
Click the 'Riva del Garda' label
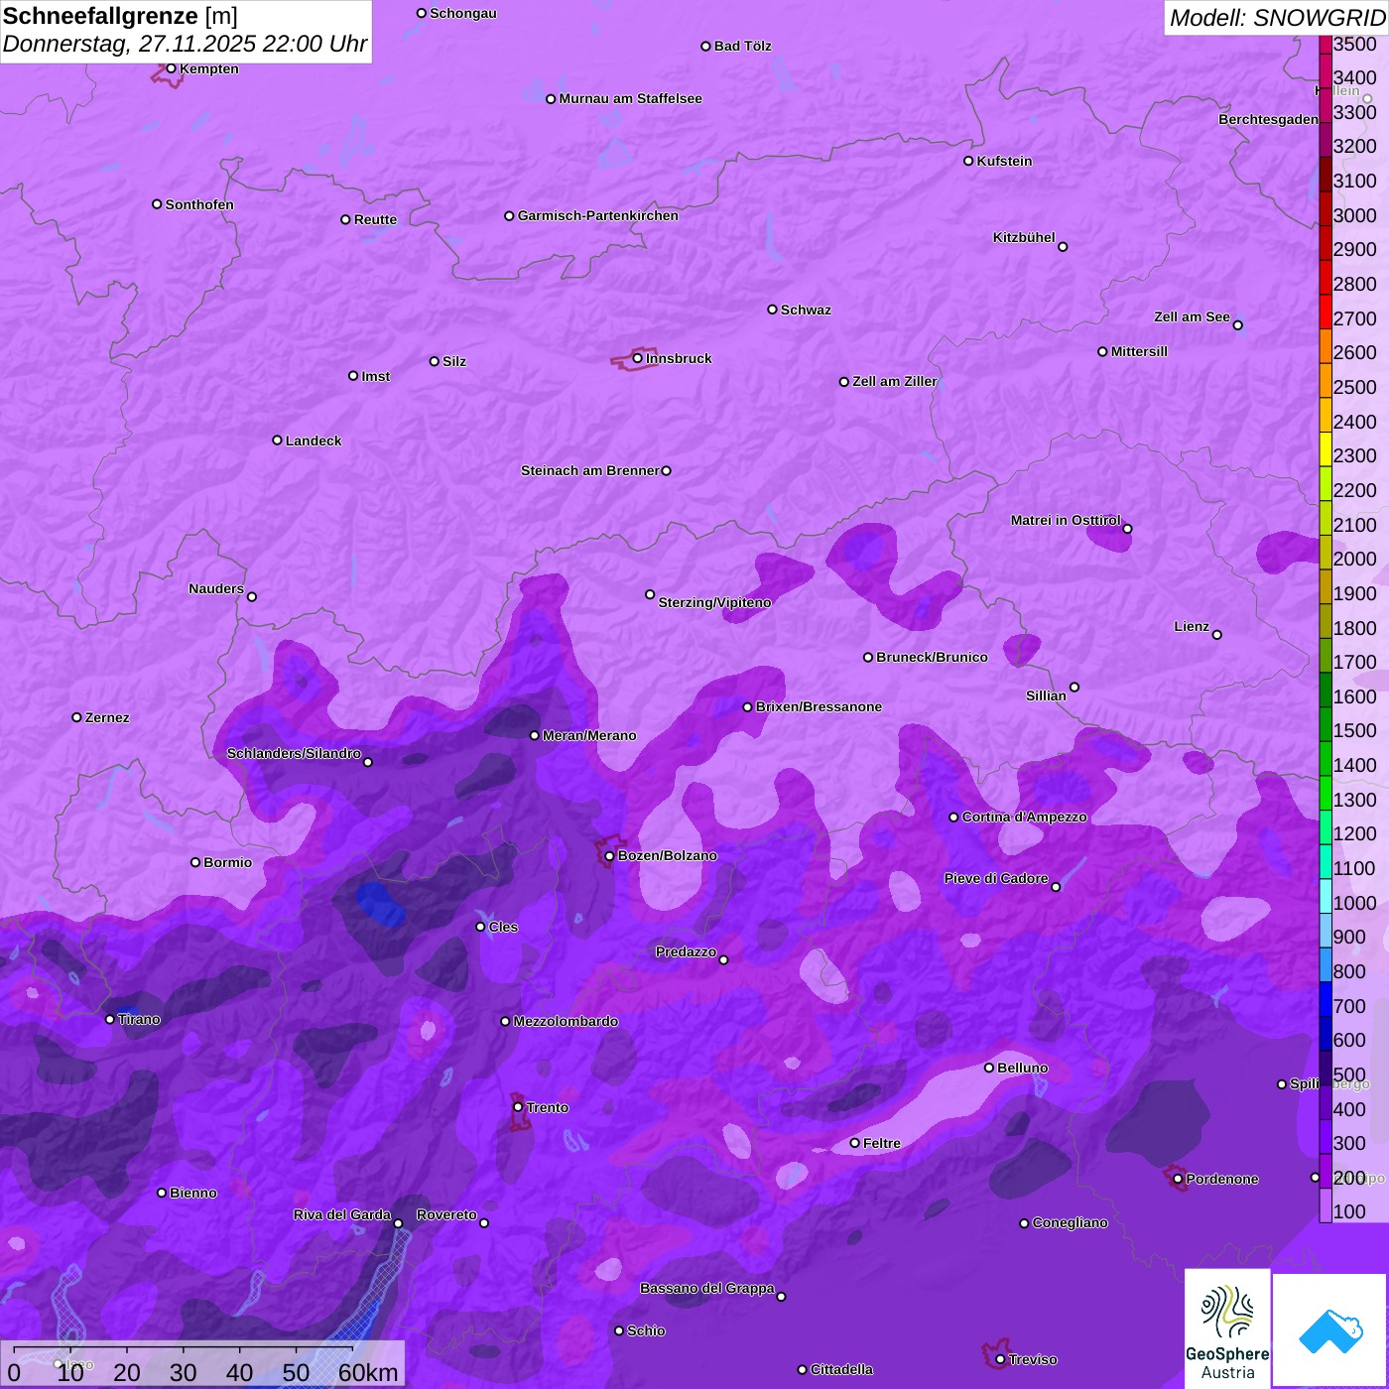point(342,1214)
